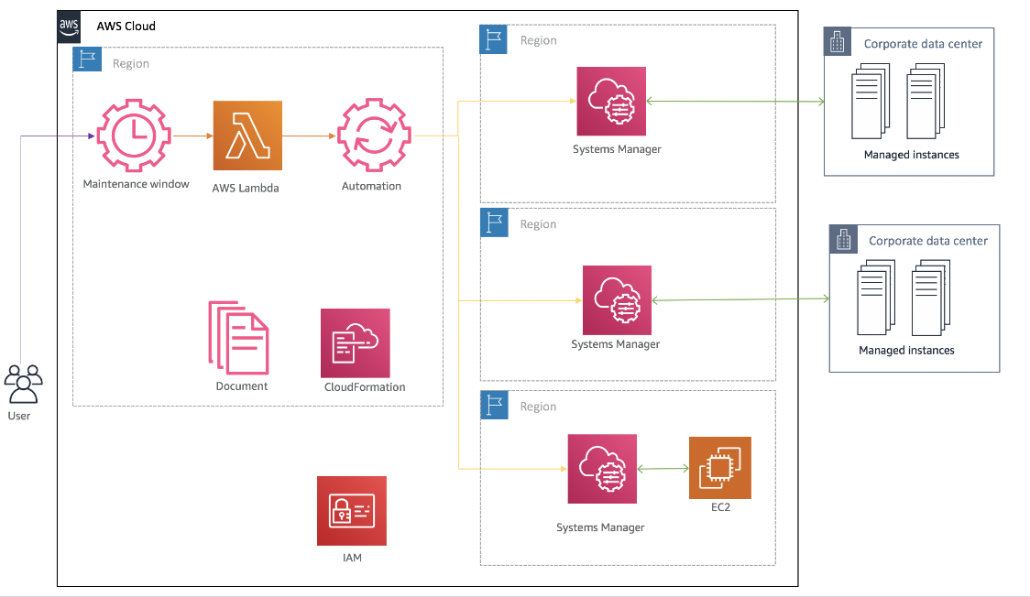Click the Maintenance window icon
1030x597 pixels.
[134, 135]
